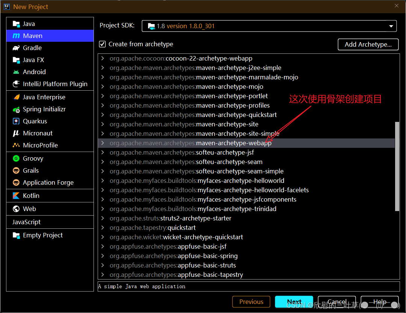Click the IntelliJ Platform Plugin icon

click(x=16, y=84)
